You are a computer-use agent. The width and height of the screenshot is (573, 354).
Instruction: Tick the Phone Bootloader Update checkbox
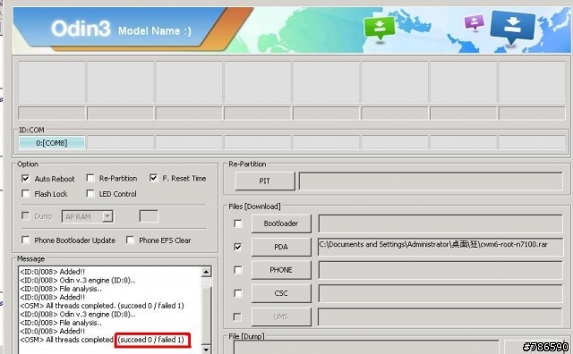(26, 240)
